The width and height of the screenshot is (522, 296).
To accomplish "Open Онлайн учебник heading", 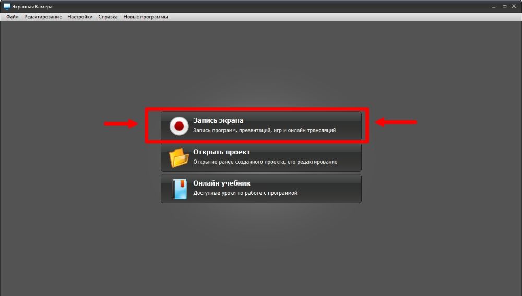I will click(x=222, y=183).
